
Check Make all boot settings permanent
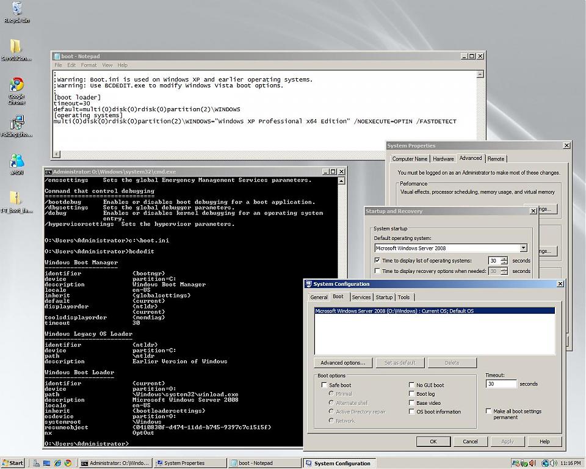coord(488,411)
